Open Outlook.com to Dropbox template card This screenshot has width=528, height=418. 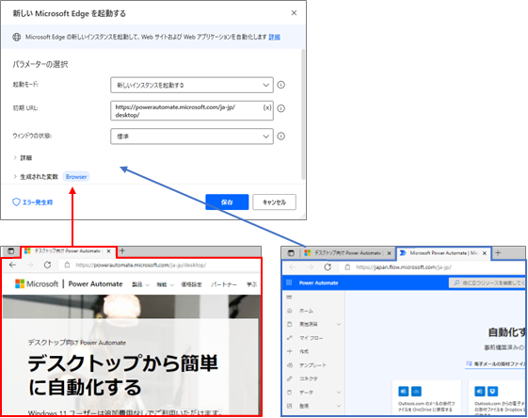coord(497,397)
